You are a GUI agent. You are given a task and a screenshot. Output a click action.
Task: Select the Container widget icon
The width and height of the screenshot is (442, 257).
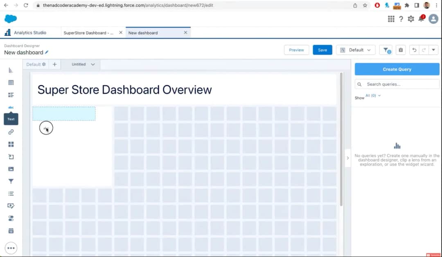point(11,144)
